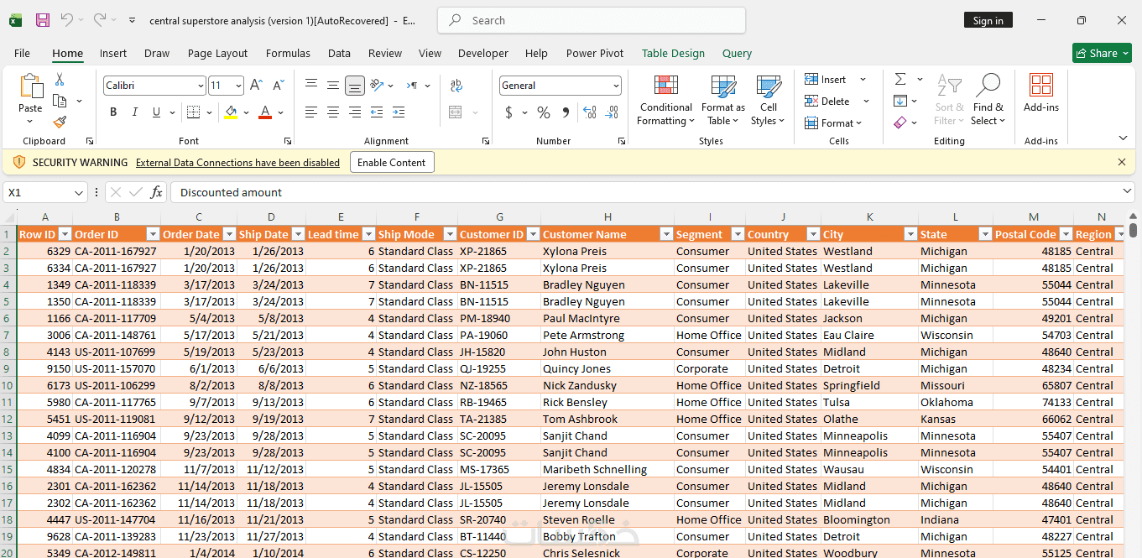
Task: Click the Enable Content button
Action: pyautogui.click(x=392, y=163)
